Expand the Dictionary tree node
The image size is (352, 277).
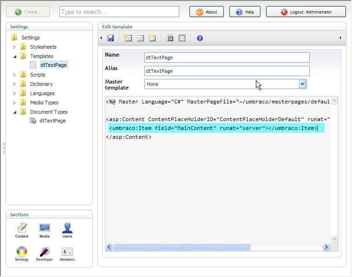coord(14,84)
